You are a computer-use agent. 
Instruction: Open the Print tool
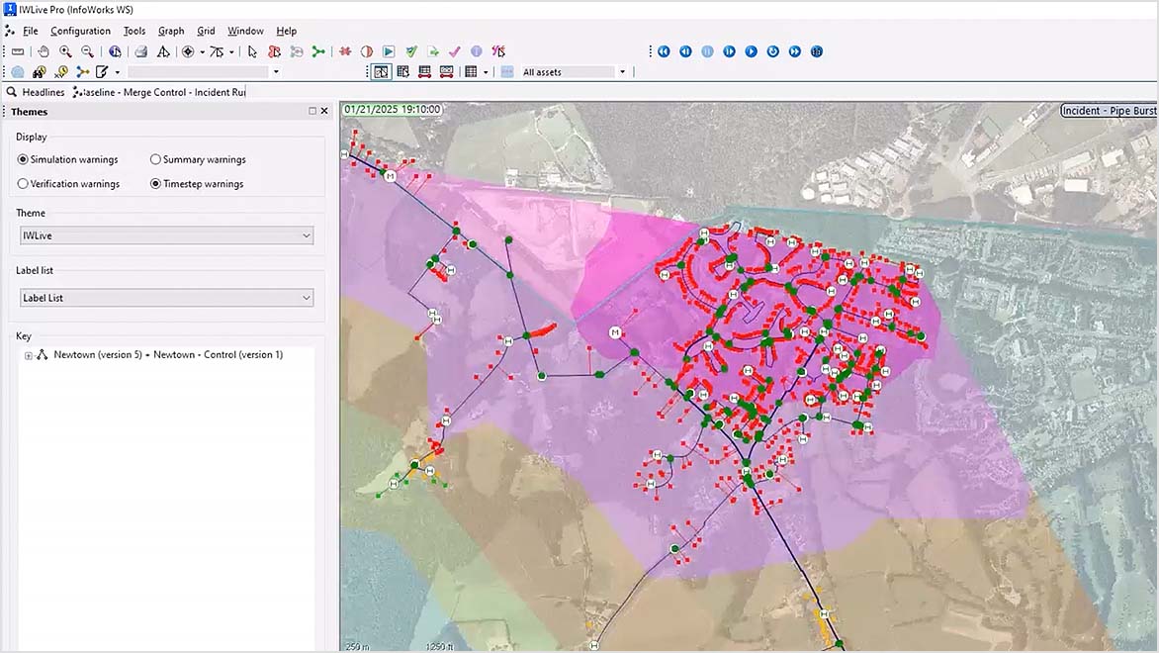(139, 50)
